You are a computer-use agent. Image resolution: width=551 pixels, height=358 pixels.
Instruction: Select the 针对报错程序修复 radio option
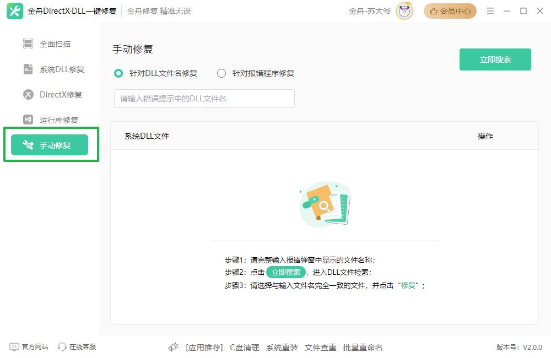point(222,73)
